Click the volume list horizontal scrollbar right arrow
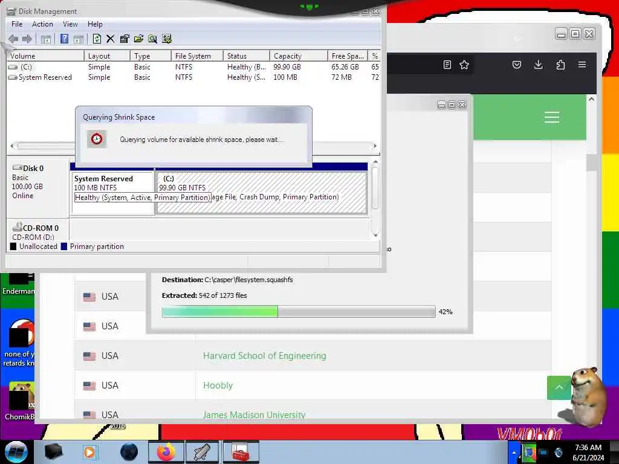This screenshot has height=464, width=619. 375,146
